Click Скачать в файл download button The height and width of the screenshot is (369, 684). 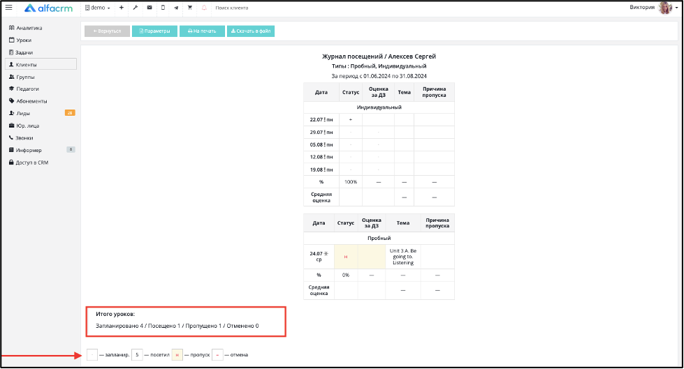(x=251, y=31)
